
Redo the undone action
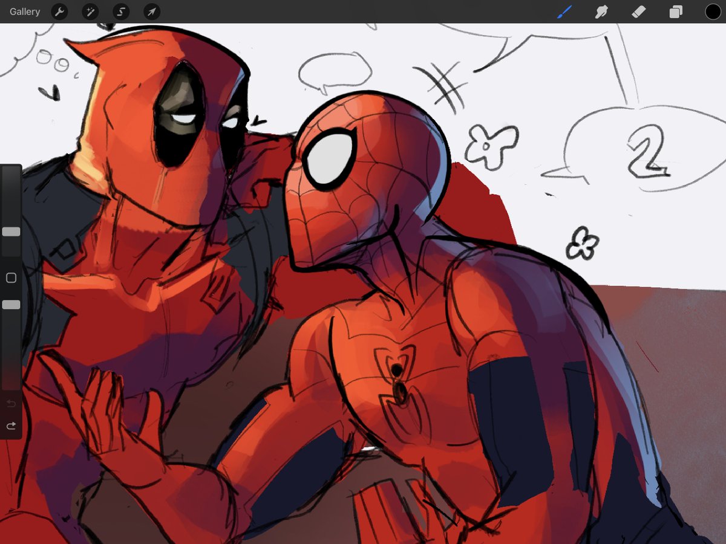tap(10, 425)
